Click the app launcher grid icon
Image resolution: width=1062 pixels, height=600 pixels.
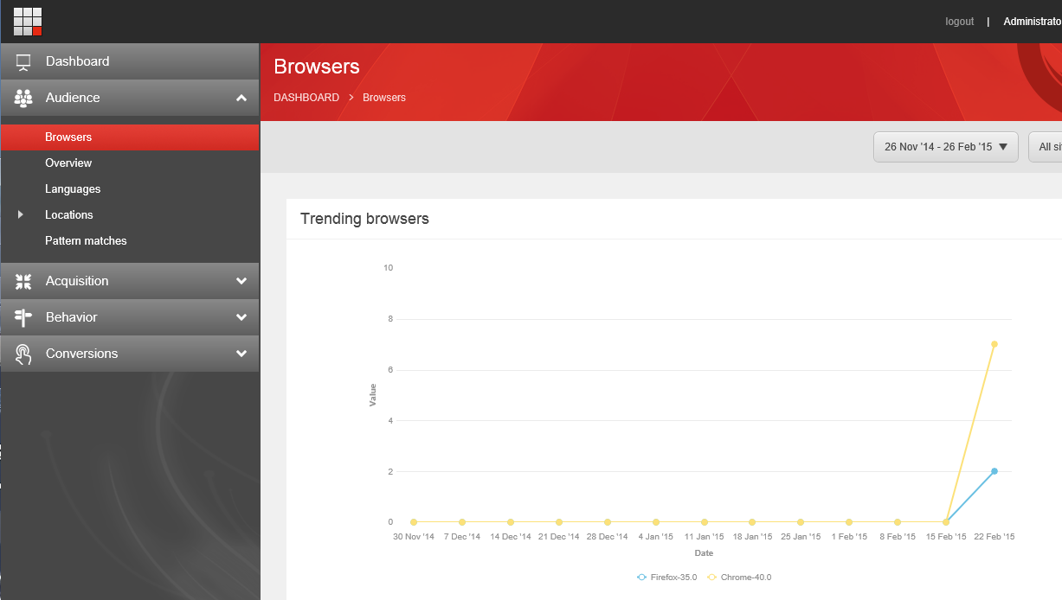pyautogui.click(x=26, y=21)
